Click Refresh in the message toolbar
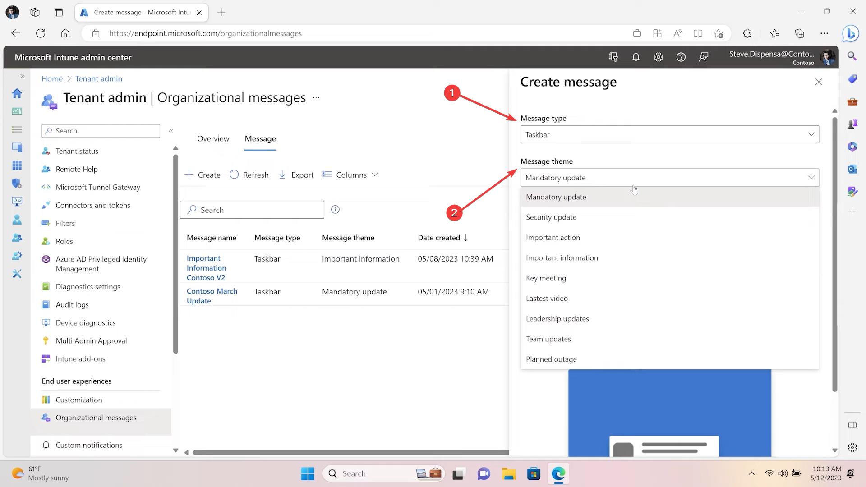This screenshot has height=487, width=866. pos(249,175)
